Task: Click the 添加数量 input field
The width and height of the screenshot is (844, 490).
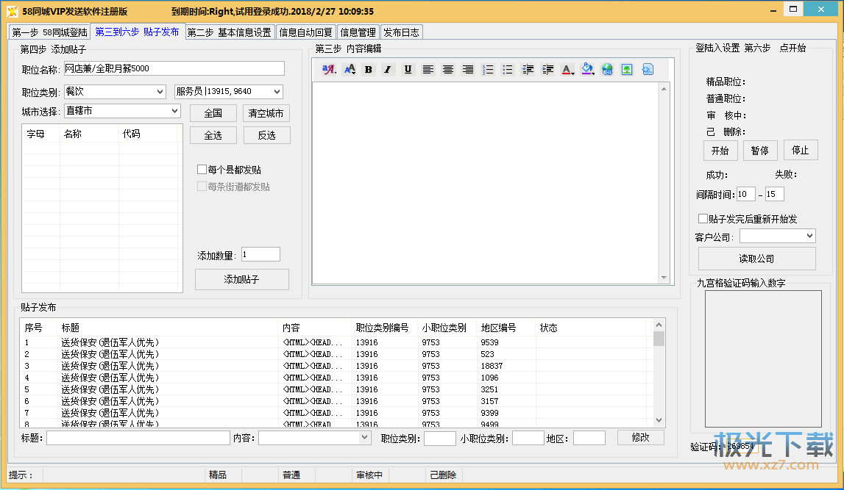Action: coord(260,254)
